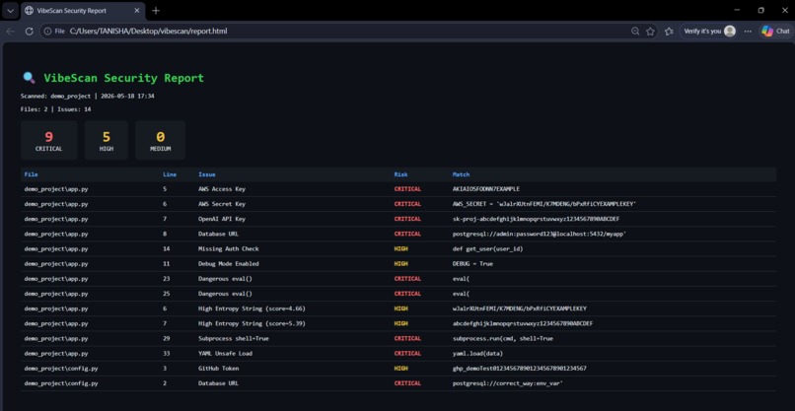Click line number 29 cell
Image resolution: width=795 pixels, height=411 pixels.
(167, 338)
